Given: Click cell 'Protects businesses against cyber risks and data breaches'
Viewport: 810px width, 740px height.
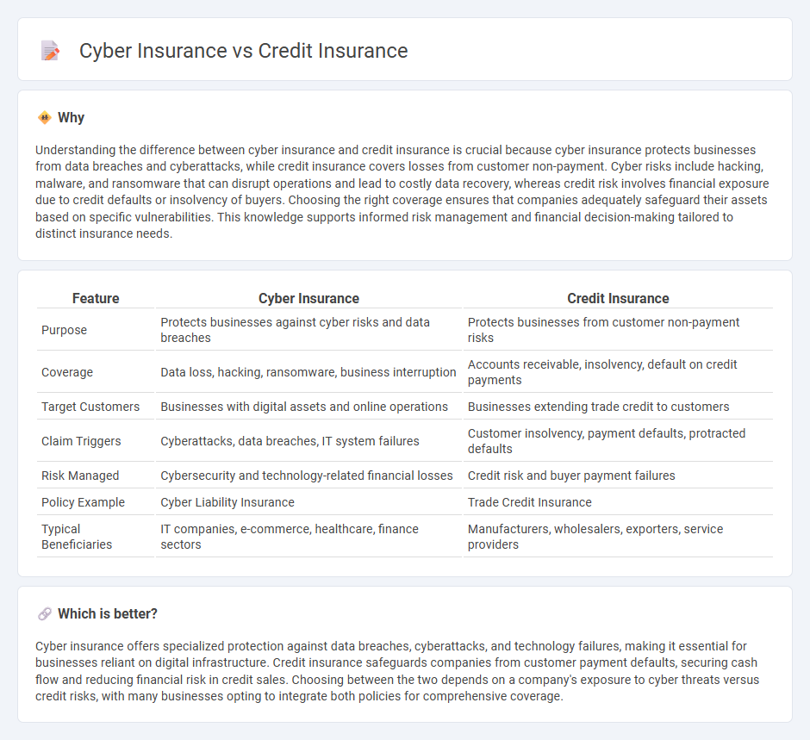Looking at the screenshot, I should [308, 330].
